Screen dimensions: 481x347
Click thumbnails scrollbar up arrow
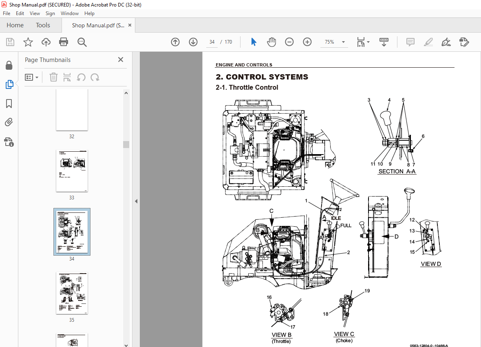(x=126, y=93)
